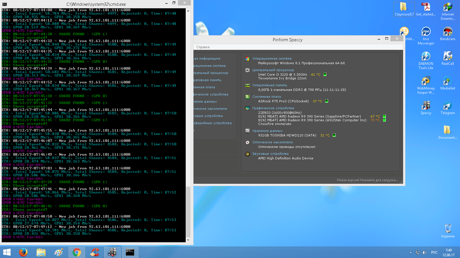460x258 pixels.
Task: Click the Google Chrome taskbar icon
Action: [76, 252]
